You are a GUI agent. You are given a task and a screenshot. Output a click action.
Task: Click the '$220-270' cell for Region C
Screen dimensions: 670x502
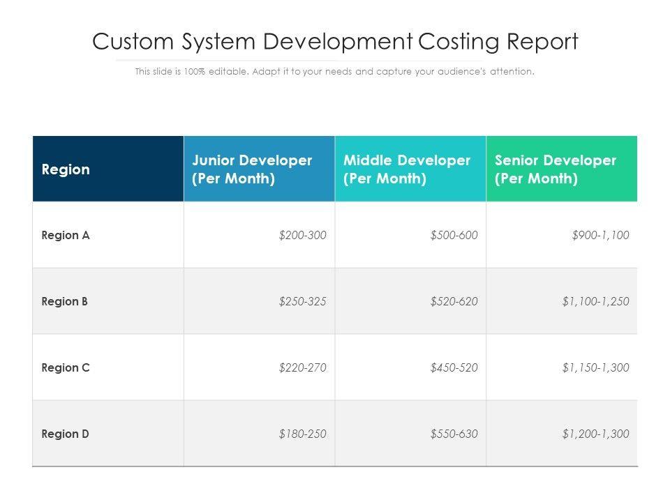pyautogui.click(x=302, y=367)
